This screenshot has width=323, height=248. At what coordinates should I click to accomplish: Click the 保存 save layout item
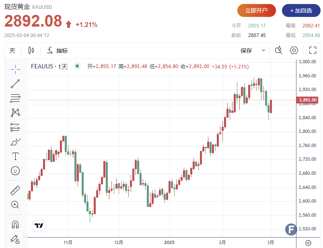pyautogui.click(x=246, y=50)
